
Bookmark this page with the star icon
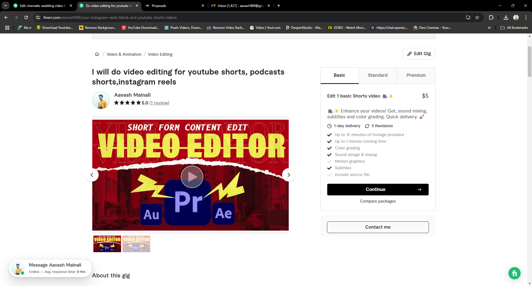[477, 17]
